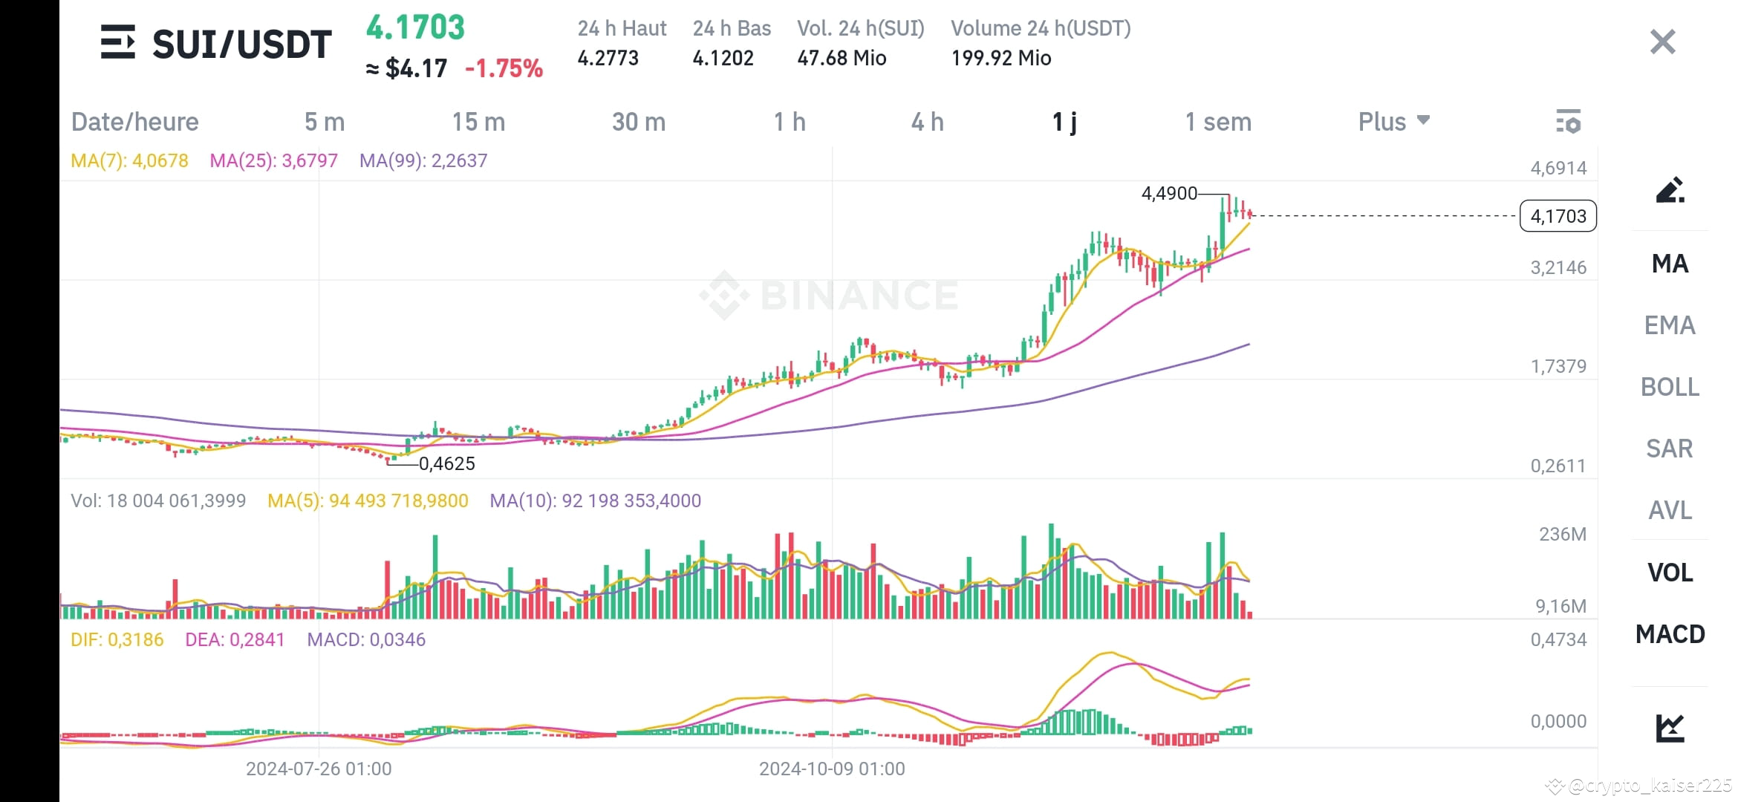Select the SAR indicator

(1670, 449)
